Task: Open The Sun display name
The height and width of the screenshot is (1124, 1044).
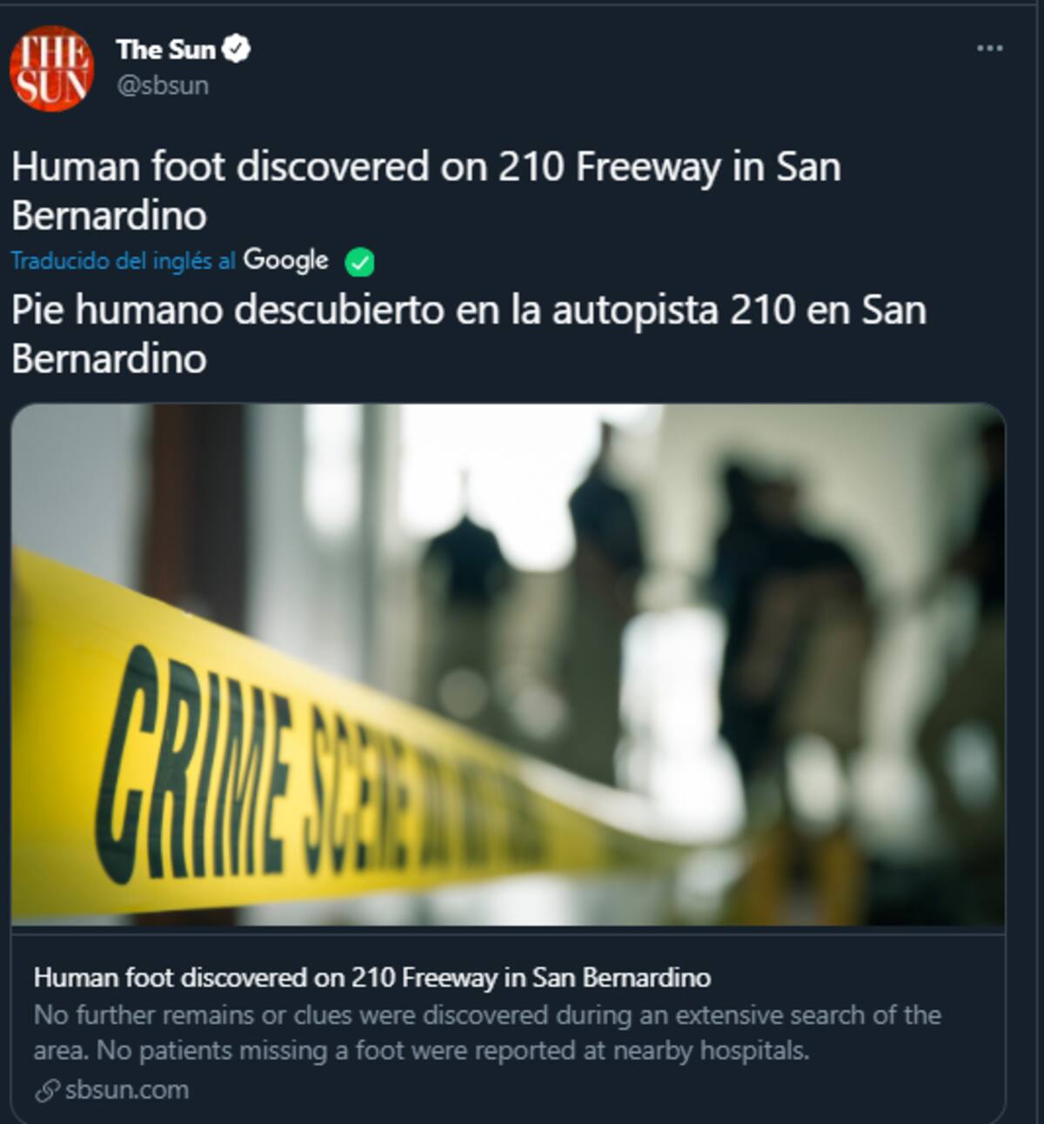Action: coord(165,50)
